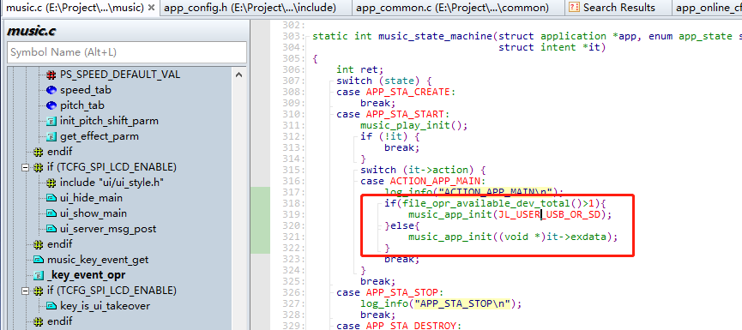Screen dimensions: 742x330
Task: Click the music.c symbol panel title
Action: point(31,31)
